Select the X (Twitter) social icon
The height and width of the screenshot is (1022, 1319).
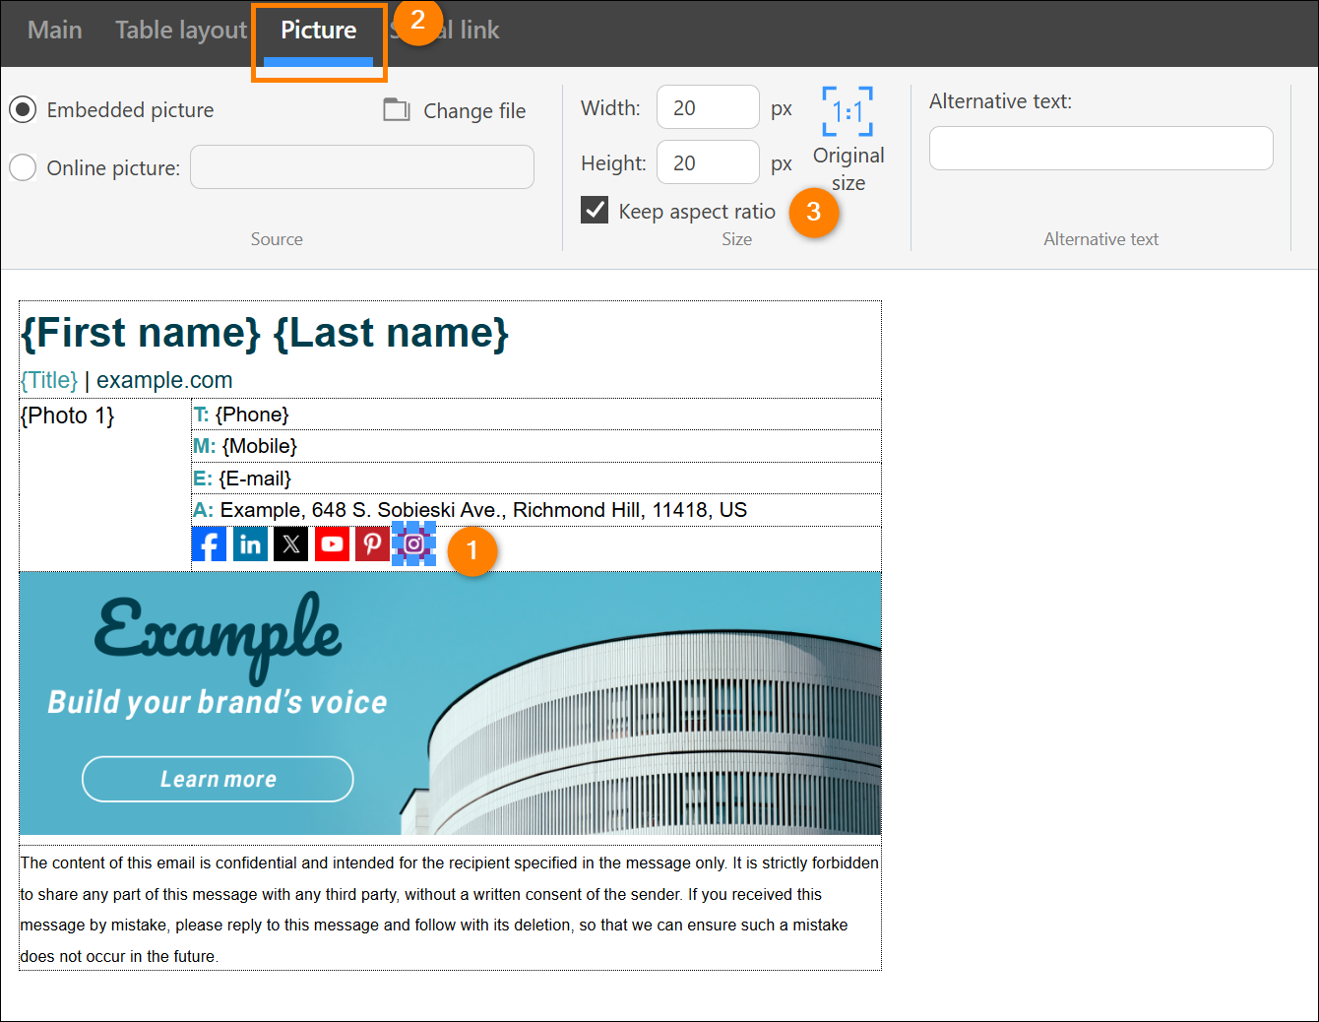[290, 543]
